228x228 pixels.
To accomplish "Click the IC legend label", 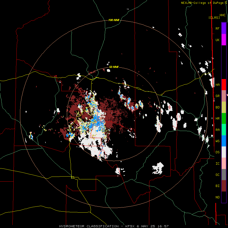I will click(x=217, y=164).
